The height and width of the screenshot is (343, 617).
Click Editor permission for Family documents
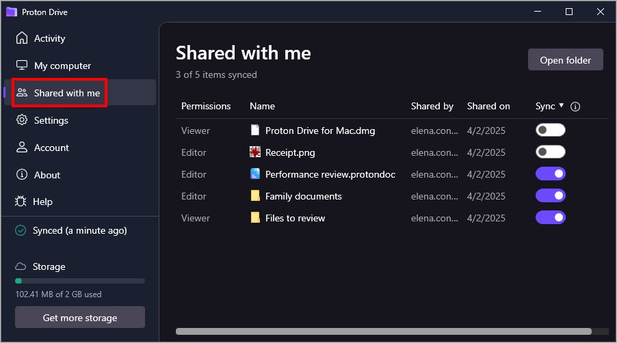tap(194, 196)
